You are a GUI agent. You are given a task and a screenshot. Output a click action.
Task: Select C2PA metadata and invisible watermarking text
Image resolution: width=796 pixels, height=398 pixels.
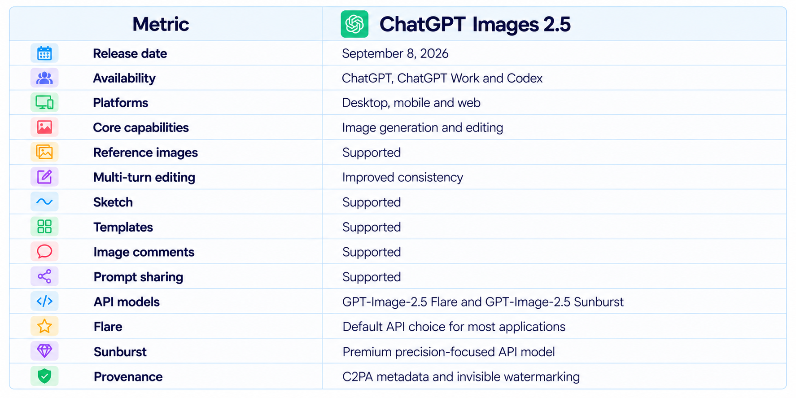[x=461, y=377]
